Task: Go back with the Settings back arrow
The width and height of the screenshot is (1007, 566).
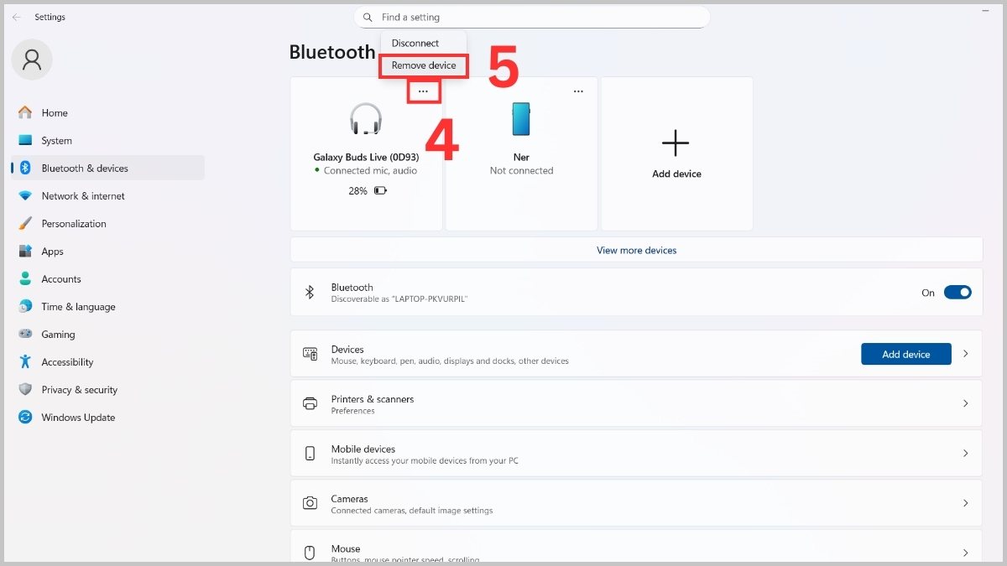Action: click(x=16, y=17)
